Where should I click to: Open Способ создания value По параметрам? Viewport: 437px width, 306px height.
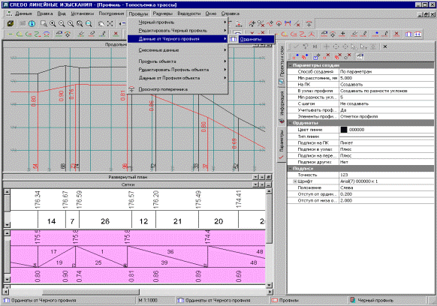point(386,71)
